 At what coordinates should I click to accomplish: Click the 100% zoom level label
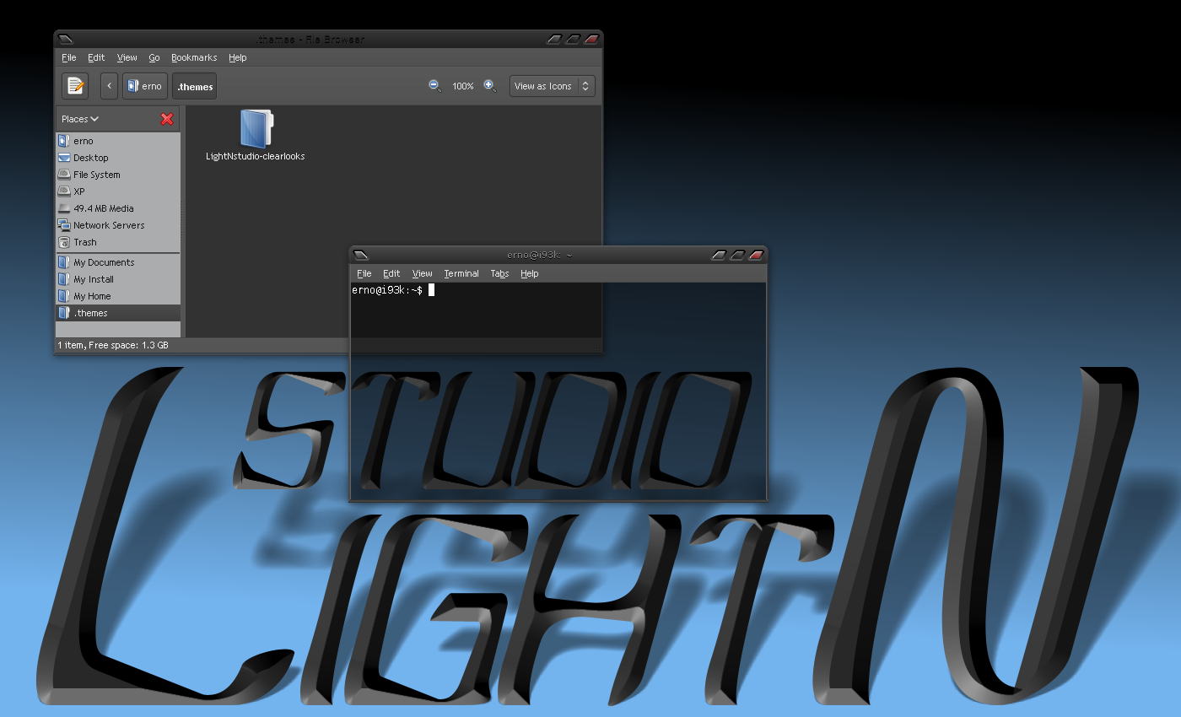click(x=462, y=86)
